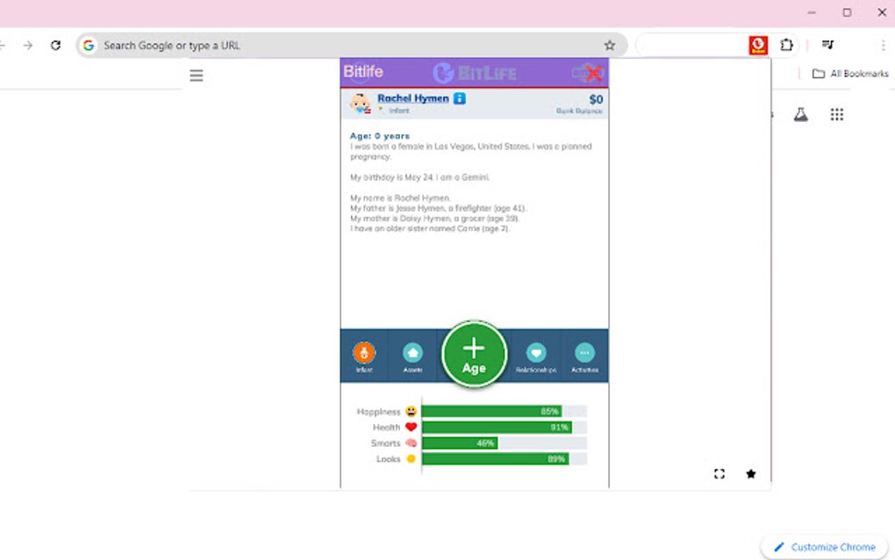Select the Infant tab icon
This screenshot has width=895, height=560.
[364, 351]
